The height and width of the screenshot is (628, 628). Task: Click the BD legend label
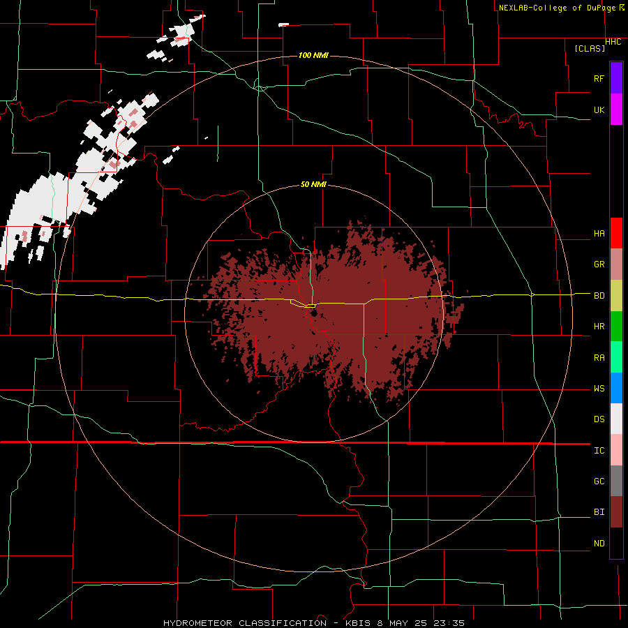point(599,296)
